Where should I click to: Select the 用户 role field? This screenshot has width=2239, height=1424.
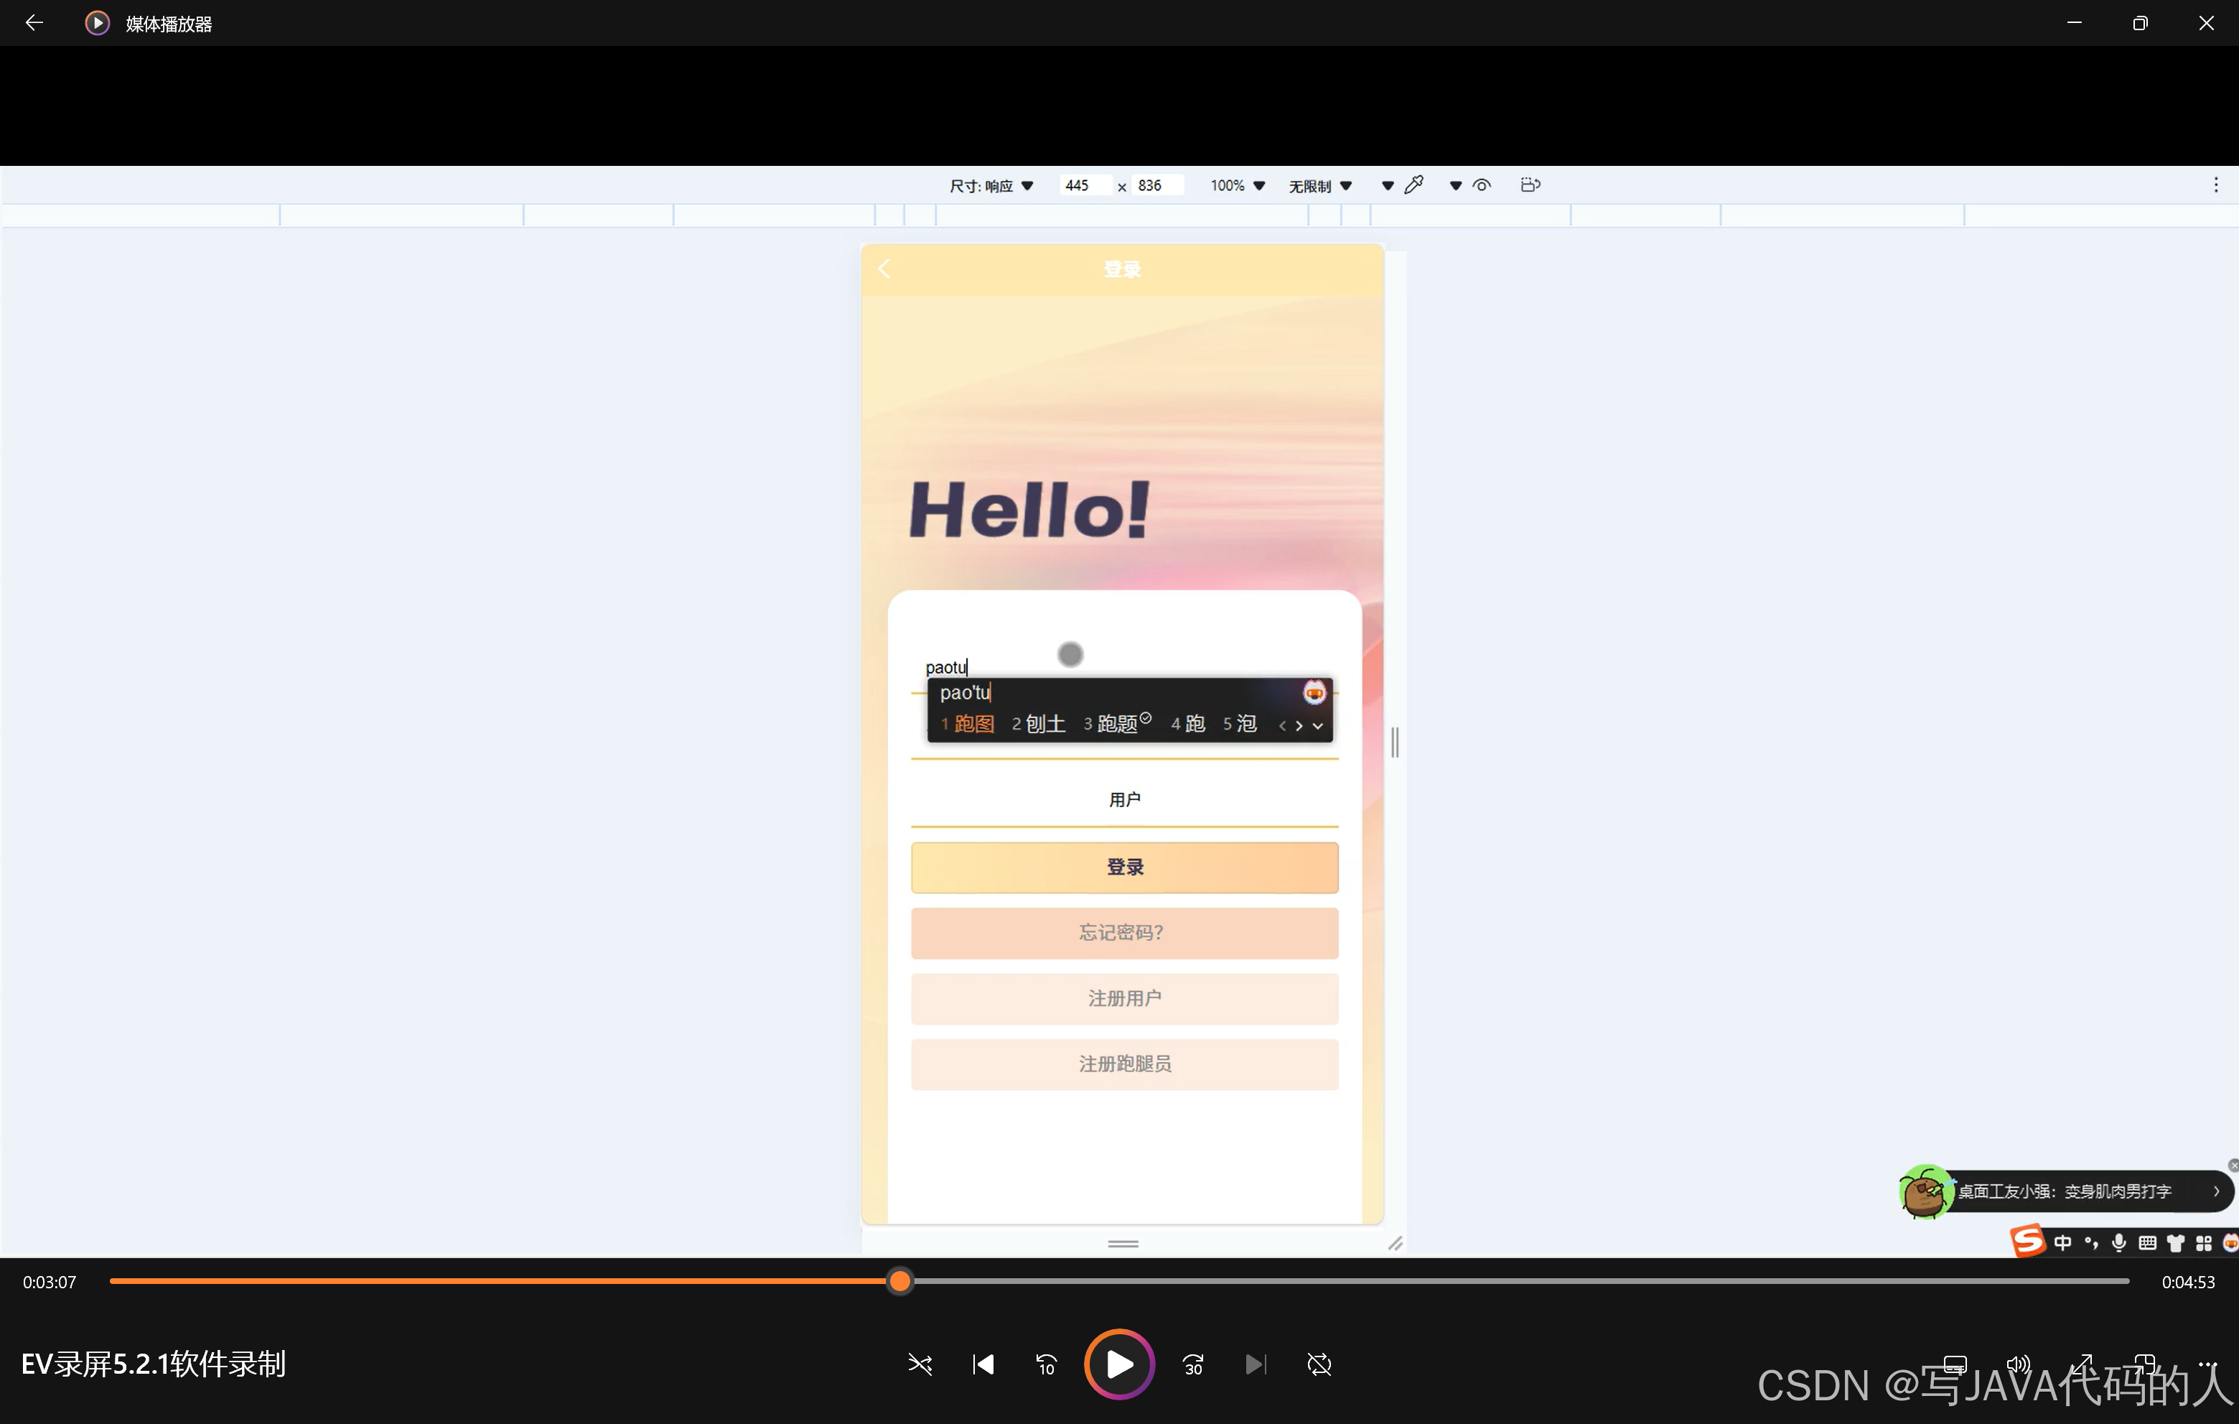pos(1124,800)
